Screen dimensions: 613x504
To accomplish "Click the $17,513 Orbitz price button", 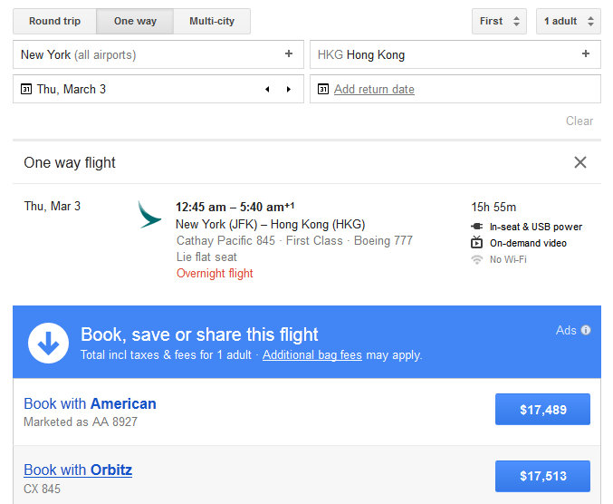I will pyautogui.click(x=542, y=476).
